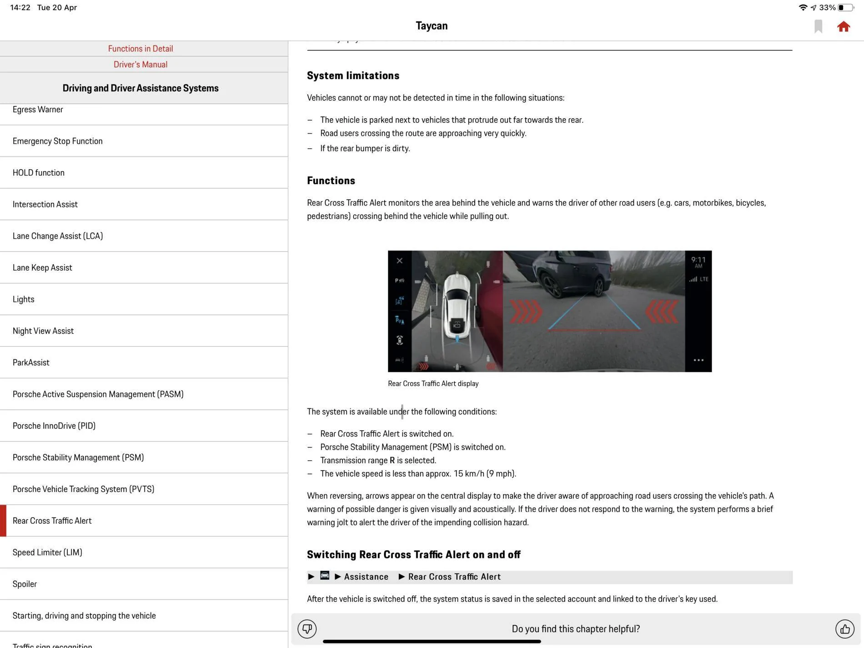The height and width of the screenshot is (648, 864).
Task: Tap the thumbs up feedback icon
Action: coord(845,629)
